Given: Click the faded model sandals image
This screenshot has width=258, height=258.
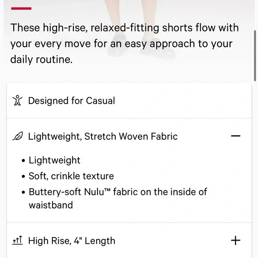Looking at the screenshot, I should click(141, 47).
